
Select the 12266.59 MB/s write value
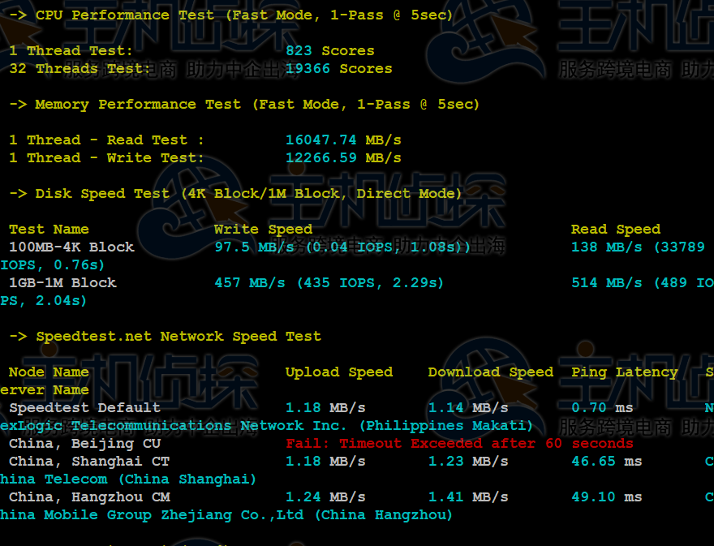[343, 158]
